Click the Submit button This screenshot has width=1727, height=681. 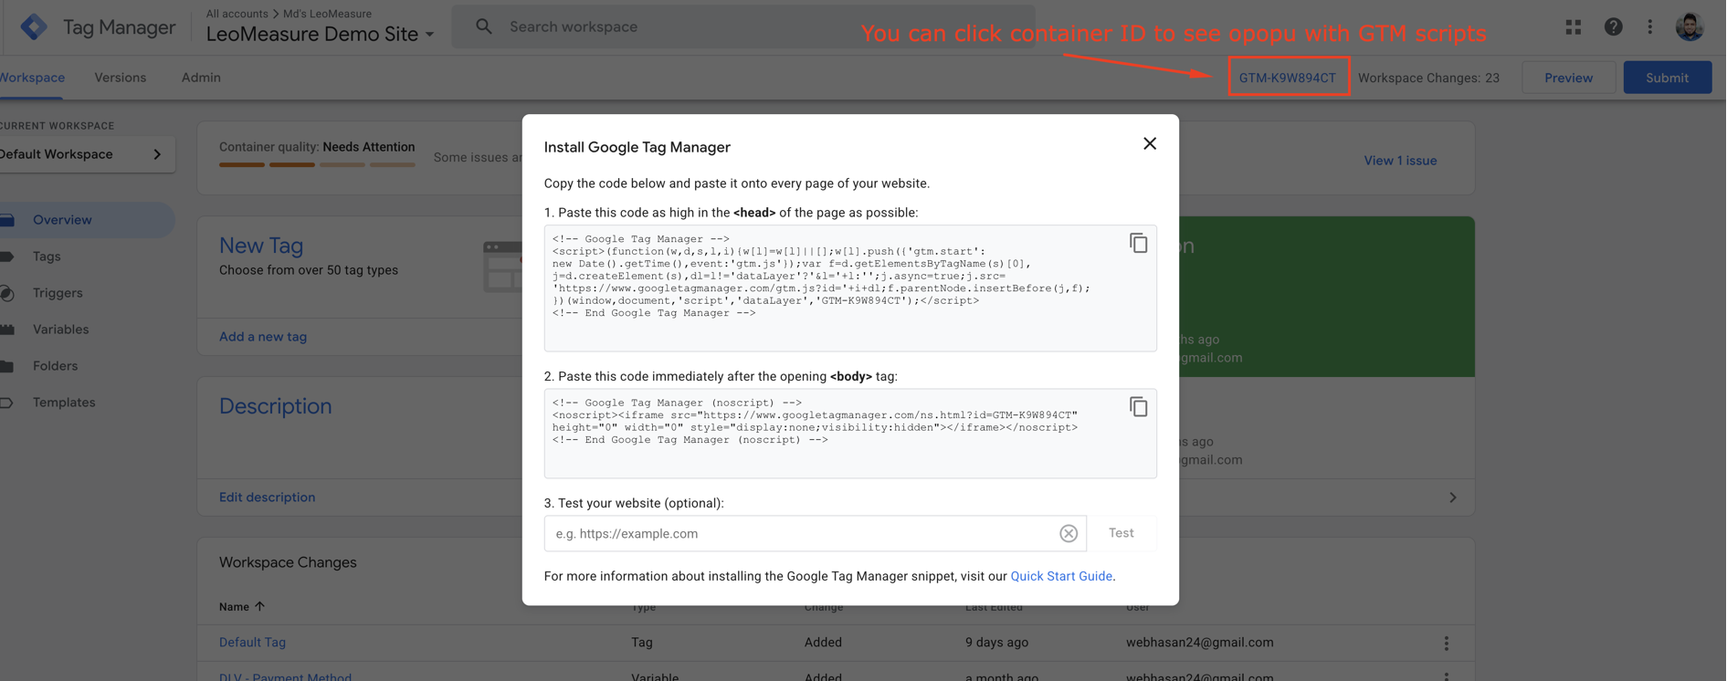click(x=1667, y=78)
